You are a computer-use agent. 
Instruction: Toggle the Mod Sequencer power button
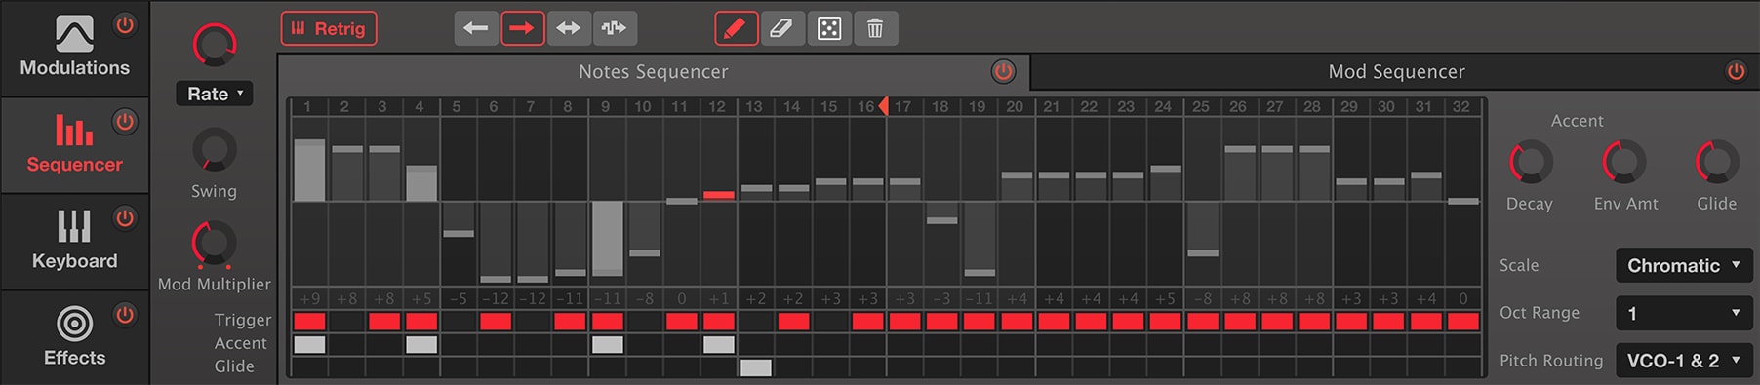tap(1736, 71)
